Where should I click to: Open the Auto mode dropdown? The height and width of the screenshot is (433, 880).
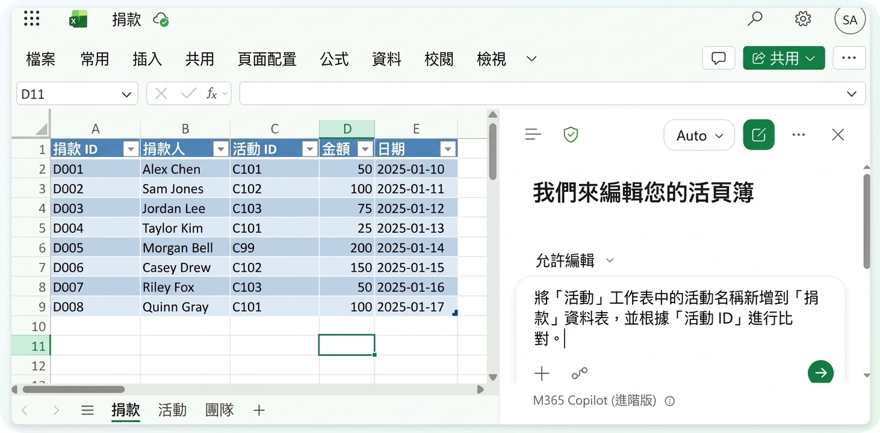tap(699, 135)
